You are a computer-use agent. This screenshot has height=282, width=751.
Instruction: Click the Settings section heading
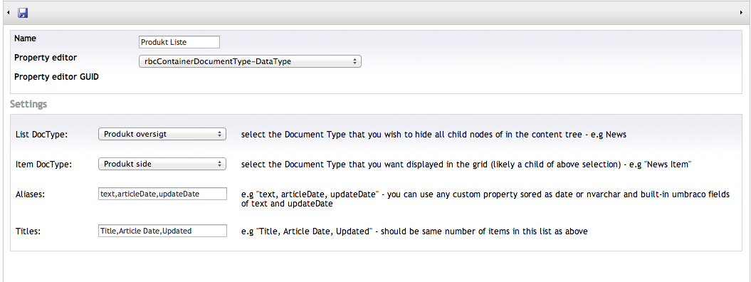pos(28,104)
